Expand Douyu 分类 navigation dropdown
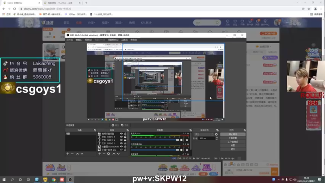The width and height of the screenshot is (325, 183). (x=91, y=23)
